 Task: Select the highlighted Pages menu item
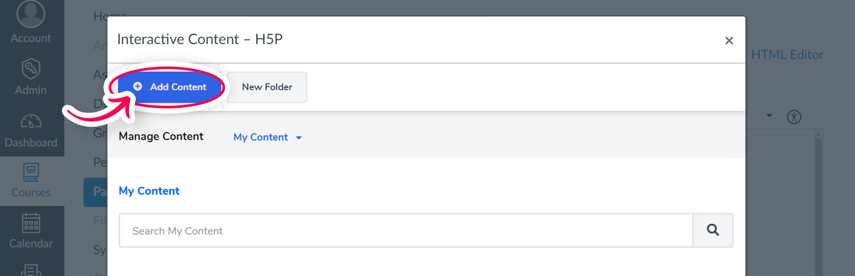pos(96,192)
